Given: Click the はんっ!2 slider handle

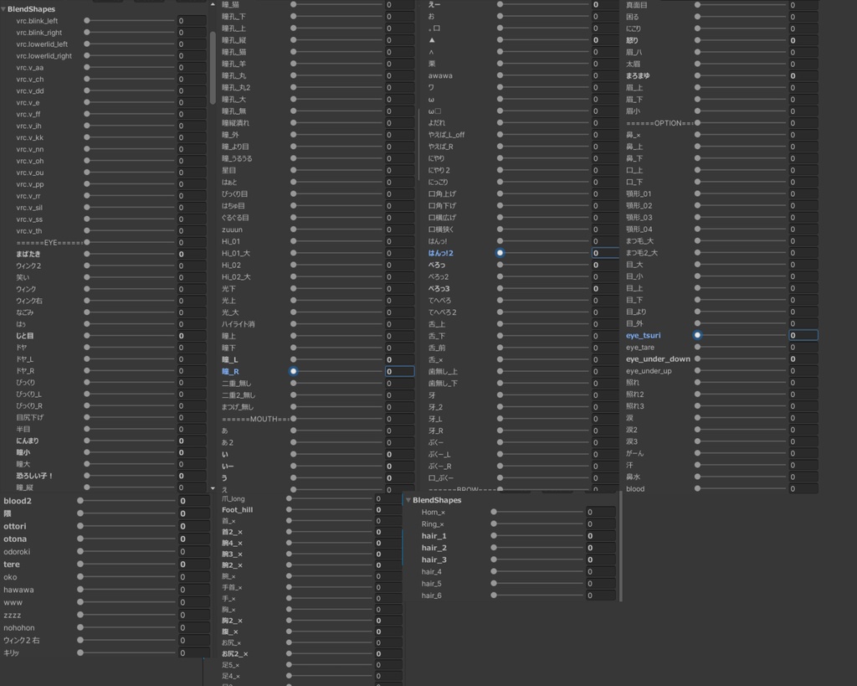Looking at the screenshot, I should point(500,253).
